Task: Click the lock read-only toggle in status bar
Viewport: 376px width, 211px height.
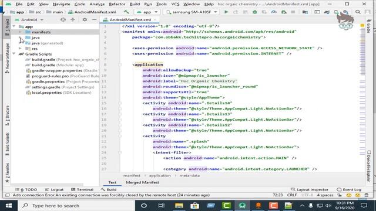Action: coord(340,195)
